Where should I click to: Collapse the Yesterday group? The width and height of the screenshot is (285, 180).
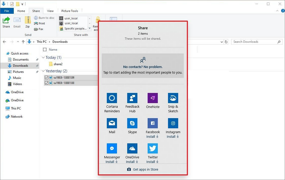tap(43, 71)
